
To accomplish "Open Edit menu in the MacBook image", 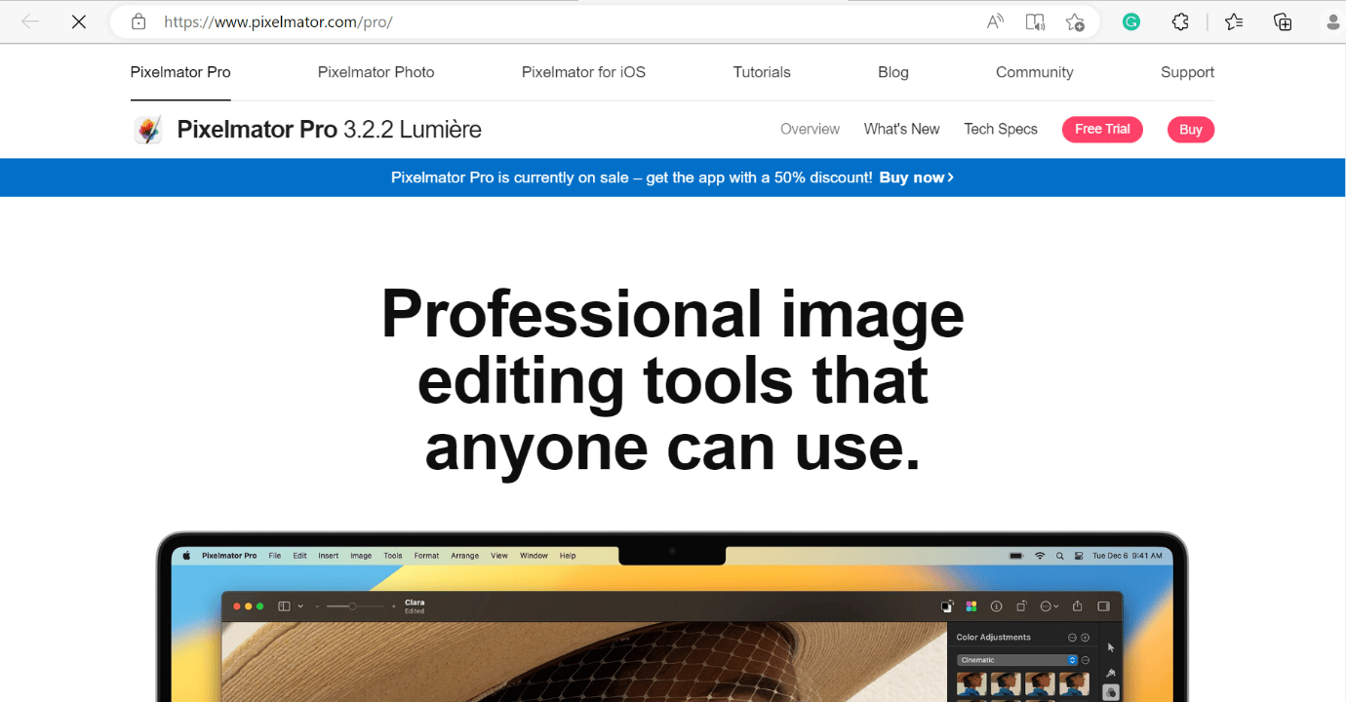I will coord(299,556).
